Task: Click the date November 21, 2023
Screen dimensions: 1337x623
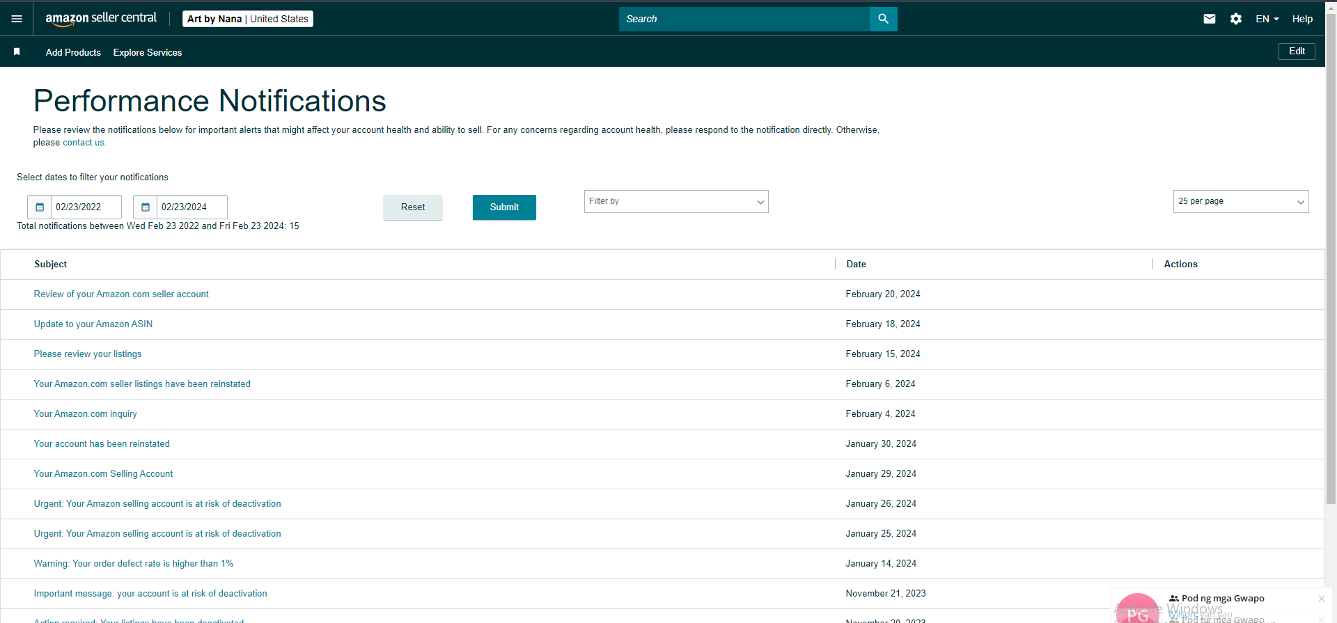Action: pyautogui.click(x=886, y=594)
